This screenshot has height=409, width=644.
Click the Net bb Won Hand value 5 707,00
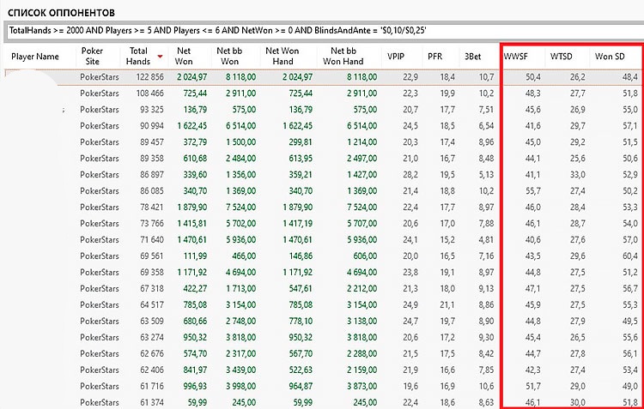click(361, 224)
